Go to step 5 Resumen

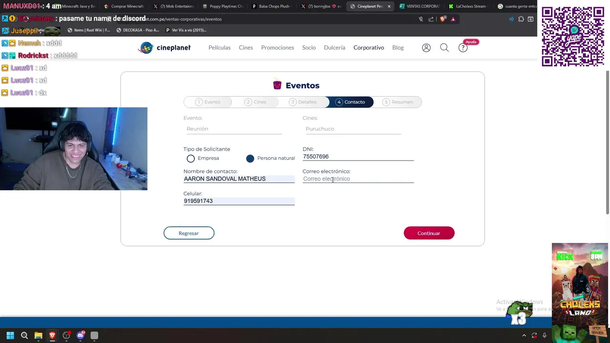(398, 102)
